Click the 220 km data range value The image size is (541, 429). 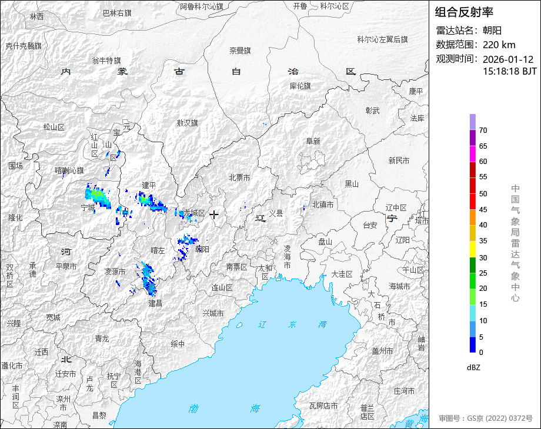[x=499, y=45]
